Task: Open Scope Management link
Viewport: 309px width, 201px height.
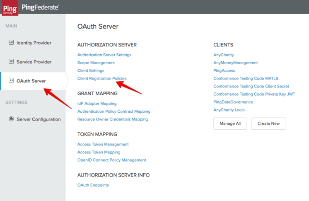Action: (x=96, y=63)
